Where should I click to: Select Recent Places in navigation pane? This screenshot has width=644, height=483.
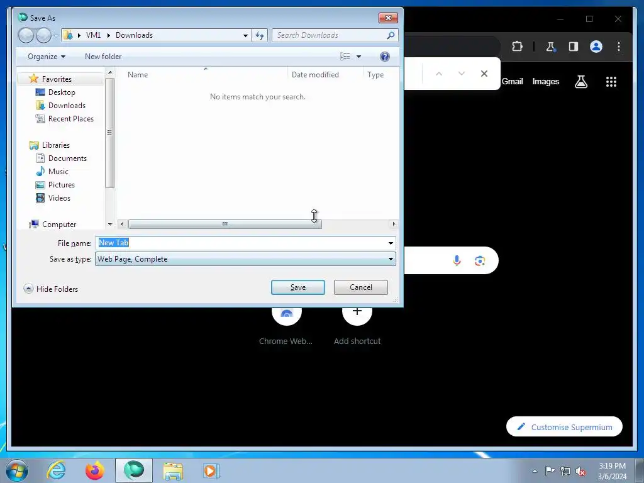coord(70,119)
